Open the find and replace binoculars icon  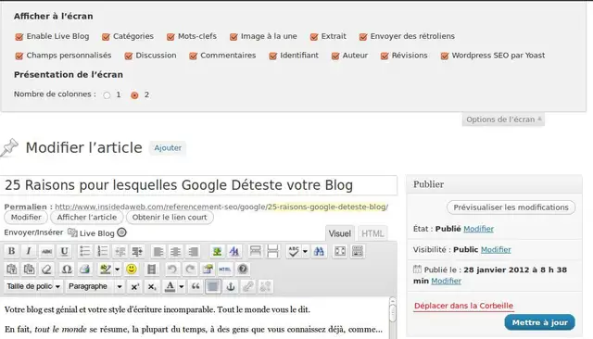click(319, 251)
